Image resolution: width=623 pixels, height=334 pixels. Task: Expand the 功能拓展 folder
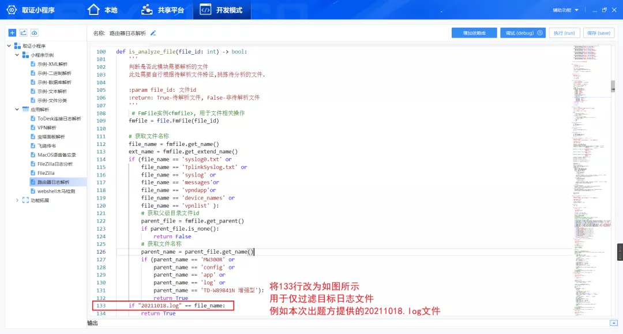tap(17, 200)
